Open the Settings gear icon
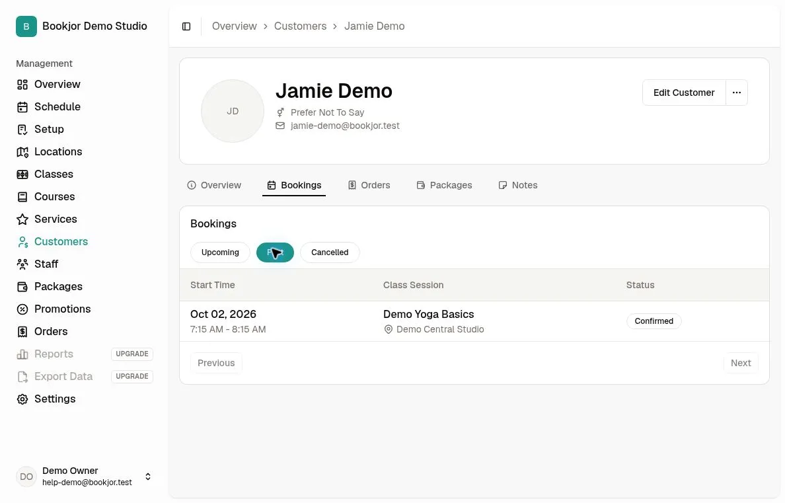 22,399
